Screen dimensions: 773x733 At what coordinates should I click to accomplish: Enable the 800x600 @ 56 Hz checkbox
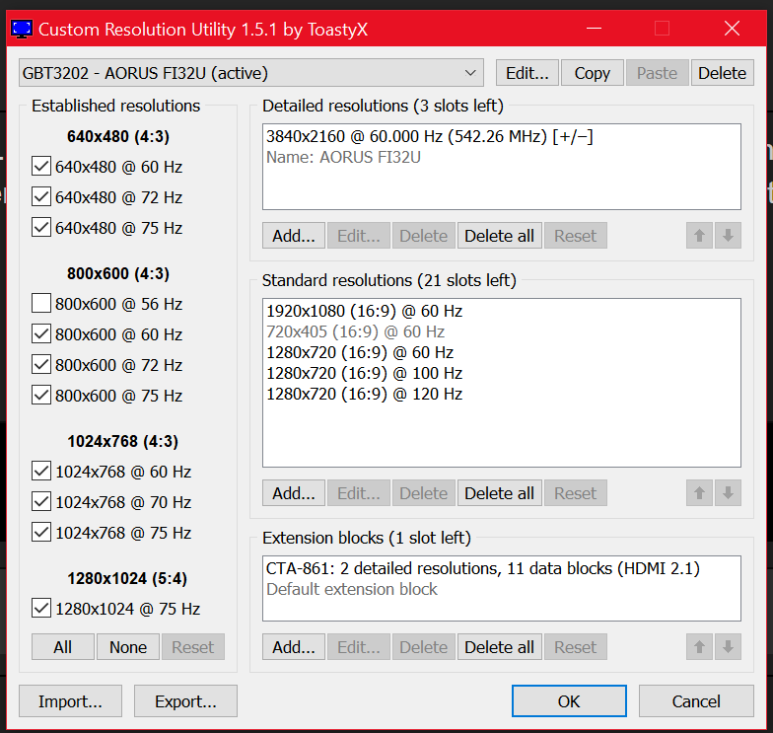[41, 304]
